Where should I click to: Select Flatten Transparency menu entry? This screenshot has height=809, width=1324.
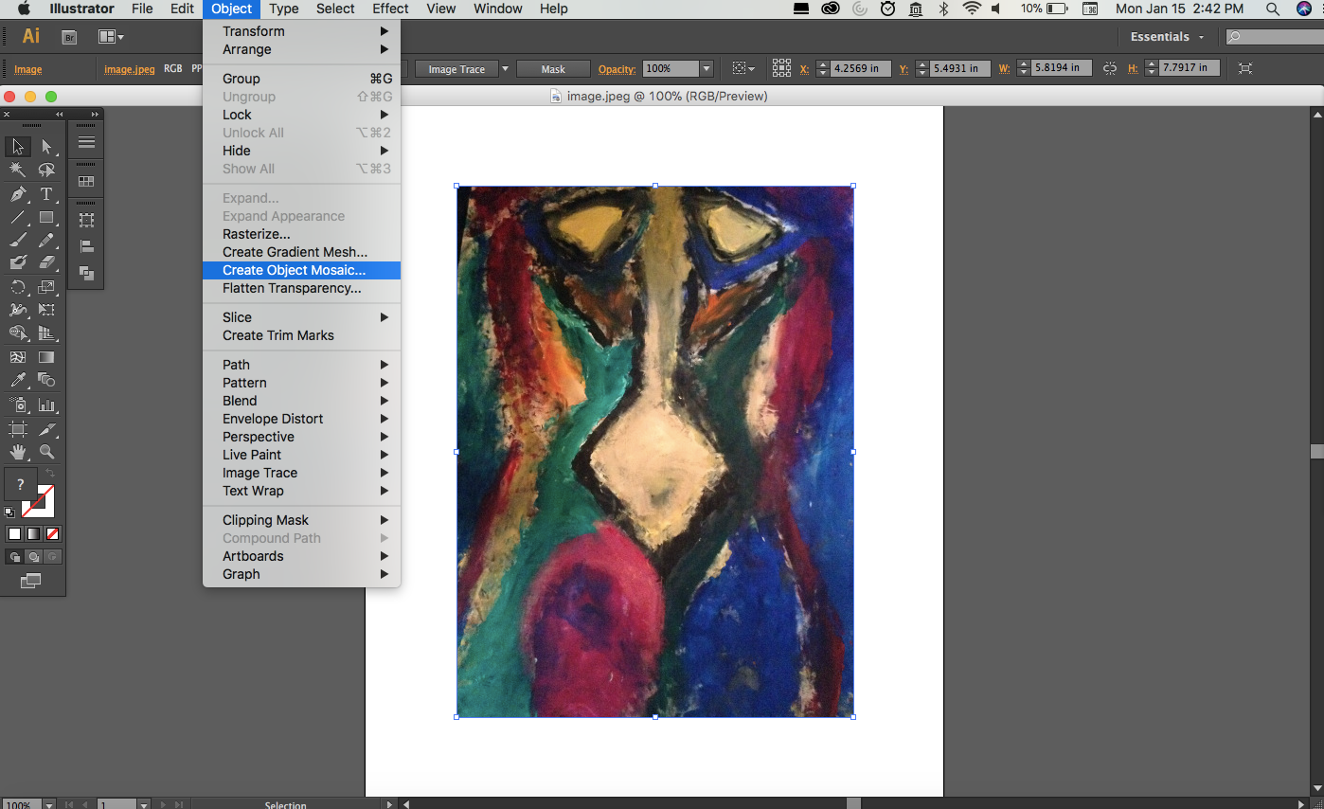click(x=301, y=288)
